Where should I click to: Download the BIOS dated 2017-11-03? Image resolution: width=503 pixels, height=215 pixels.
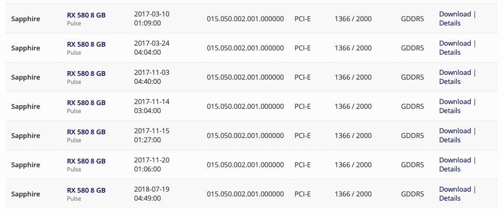[455, 73]
